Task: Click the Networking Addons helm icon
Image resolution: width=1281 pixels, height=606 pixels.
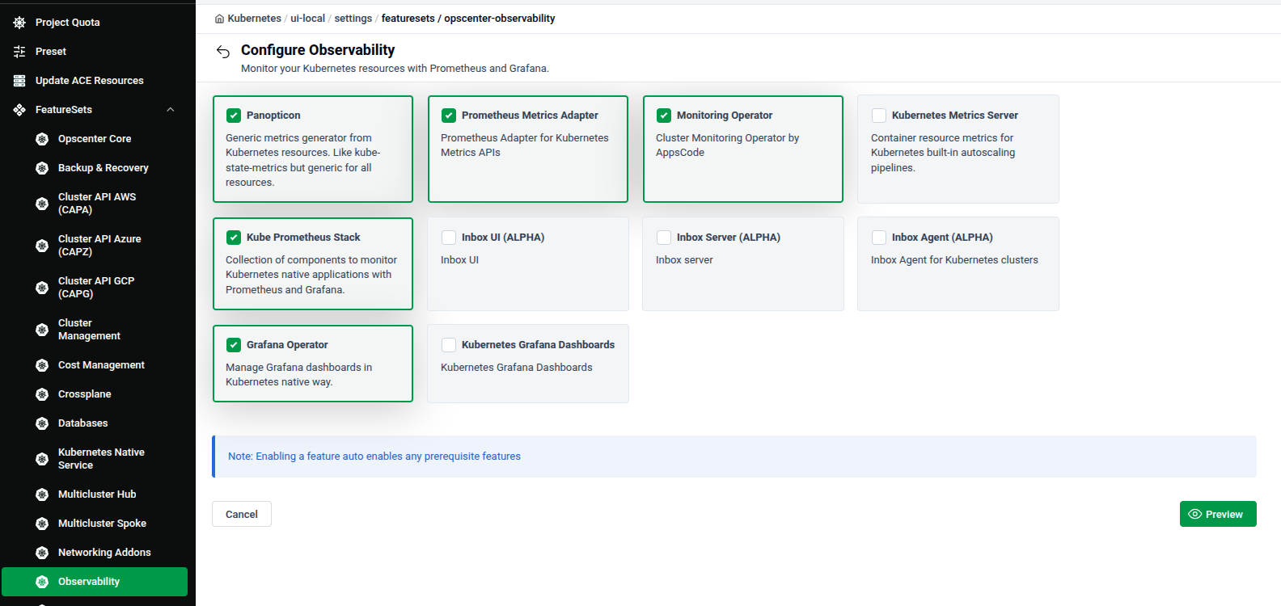Action: [42, 553]
